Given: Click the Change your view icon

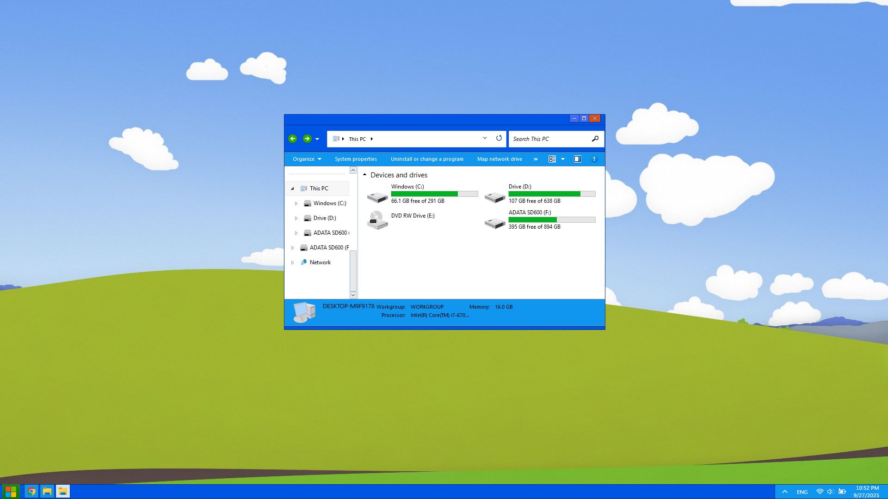Looking at the screenshot, I should [x=552, y=159].
